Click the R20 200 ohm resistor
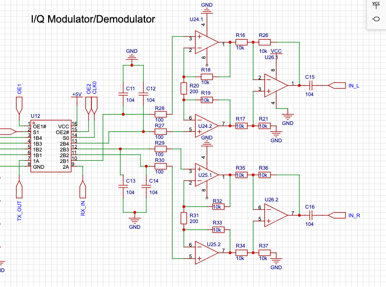Viewport: 386px width, 287px height. pos(183,88)
